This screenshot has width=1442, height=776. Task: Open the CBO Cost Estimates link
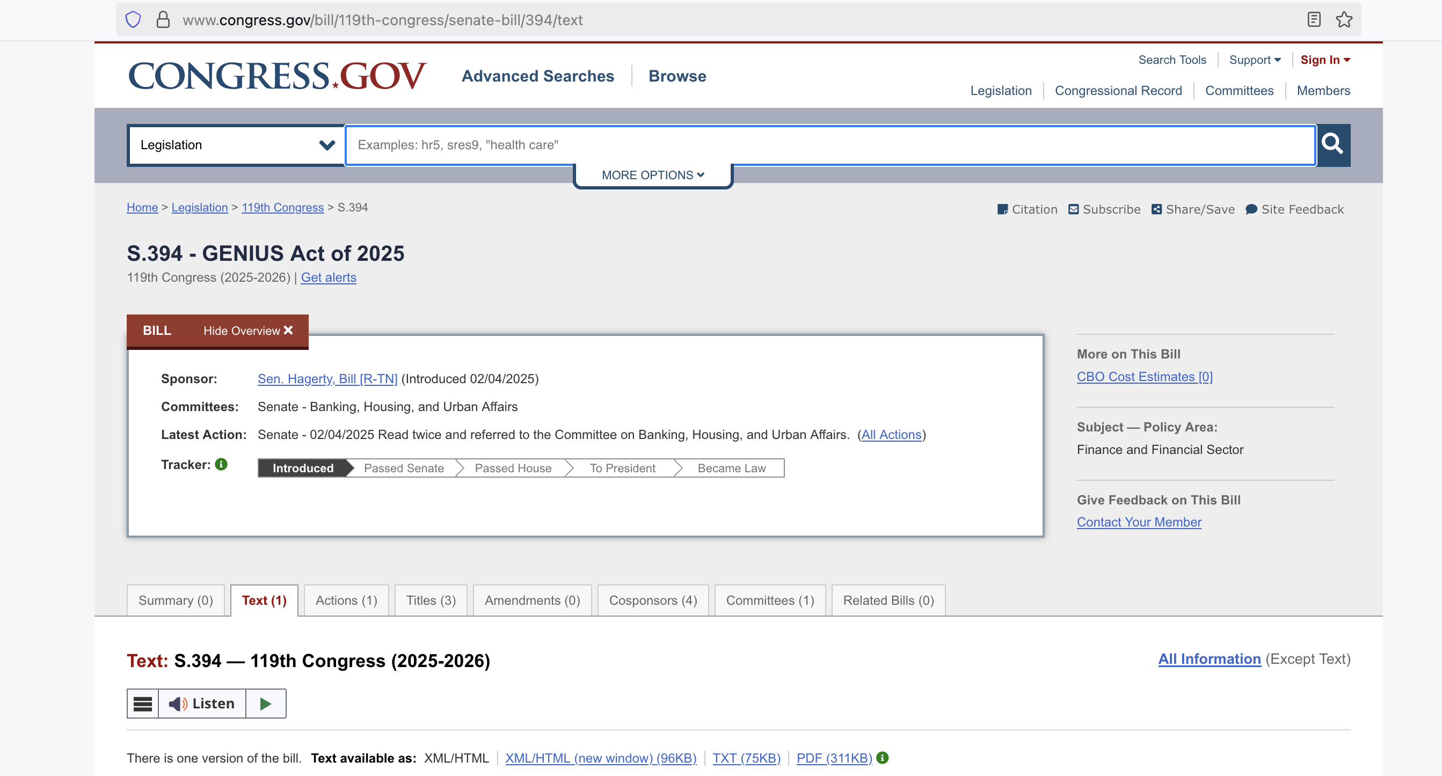[1144, 377]
